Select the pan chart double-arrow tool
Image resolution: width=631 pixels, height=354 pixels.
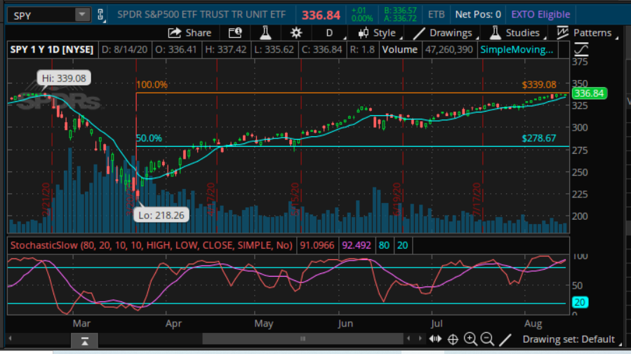point(435,339)
